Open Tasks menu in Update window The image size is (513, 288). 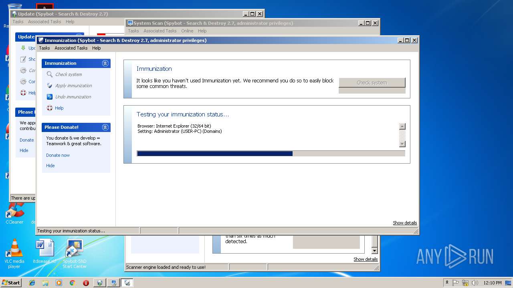coord(18,22)
